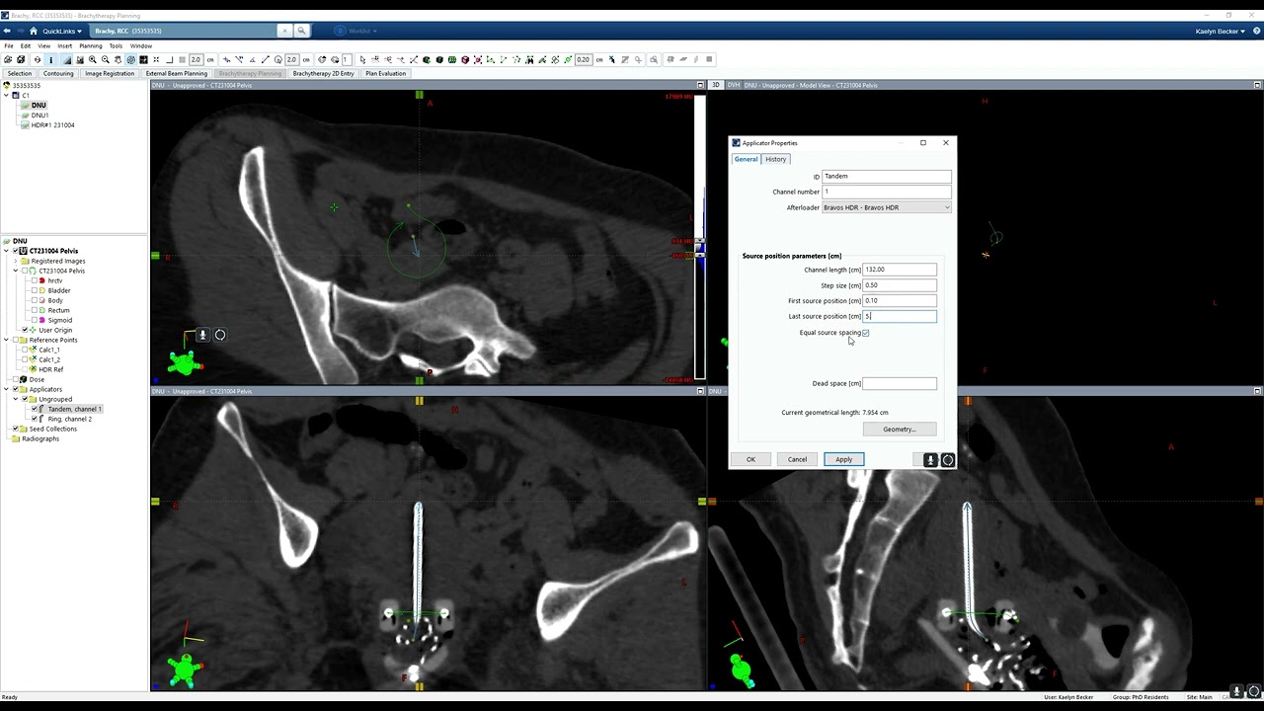
Task: Click the Home icon in the top bar
Action: [33, 31]
